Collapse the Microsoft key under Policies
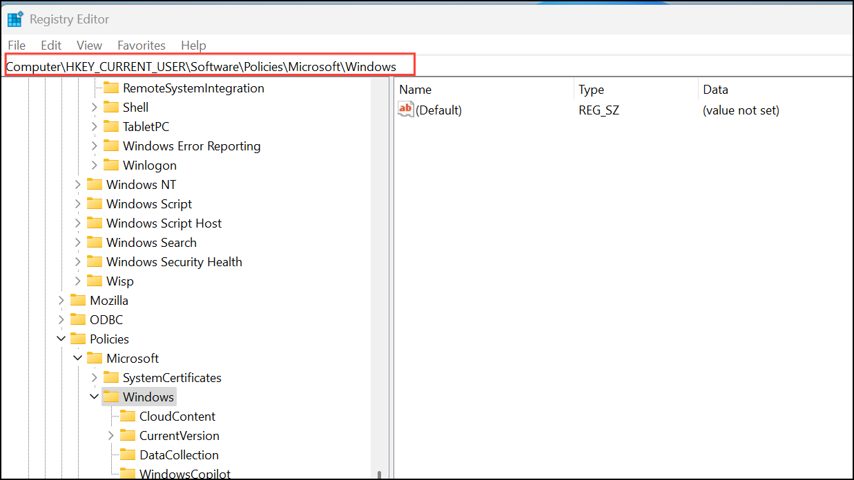The width and height of the screenshot is (854, 480). [78, 359]
